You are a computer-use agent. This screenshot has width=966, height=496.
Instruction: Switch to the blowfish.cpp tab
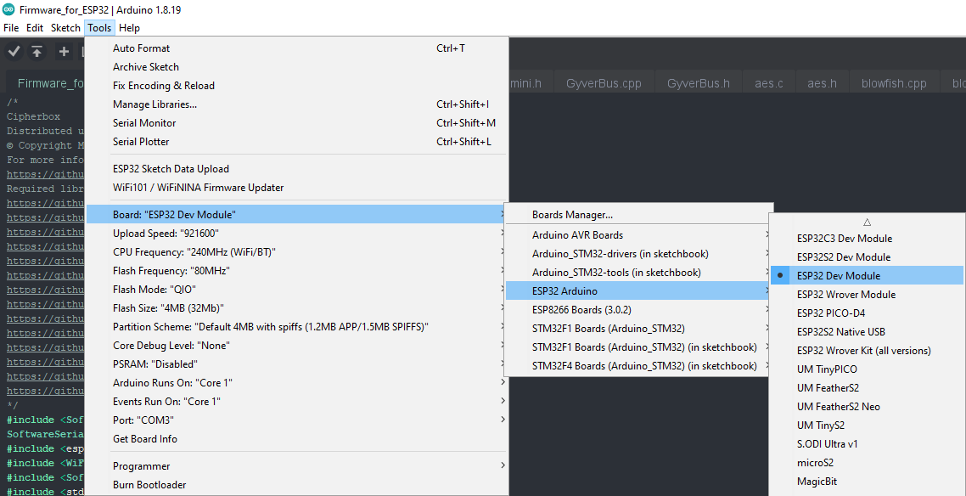pyautogui.click(x=893, y=83)
